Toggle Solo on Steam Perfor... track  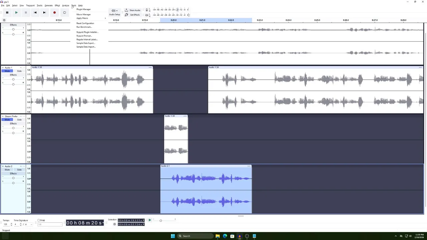[19, 120]
